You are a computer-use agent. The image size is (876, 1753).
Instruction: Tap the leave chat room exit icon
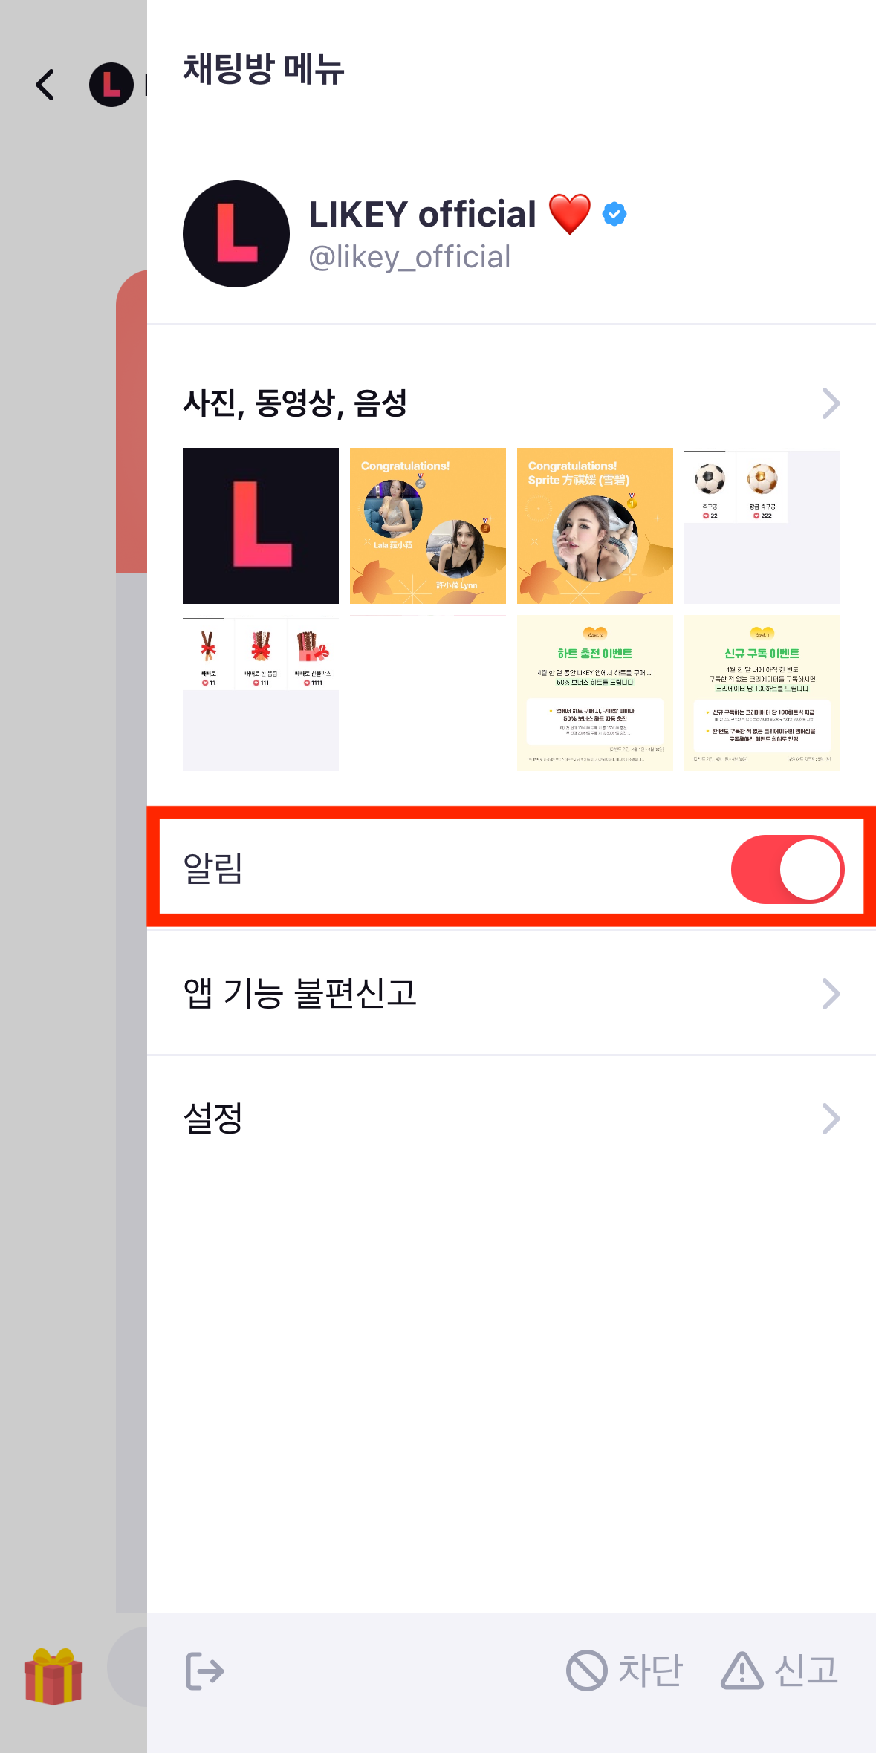[204, 1671]
